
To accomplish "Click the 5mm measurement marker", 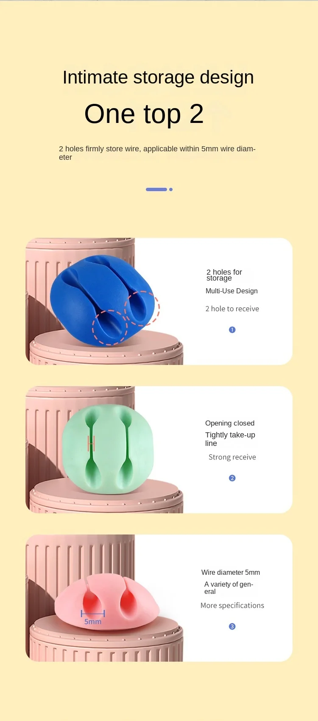I will tap(93, 618).
